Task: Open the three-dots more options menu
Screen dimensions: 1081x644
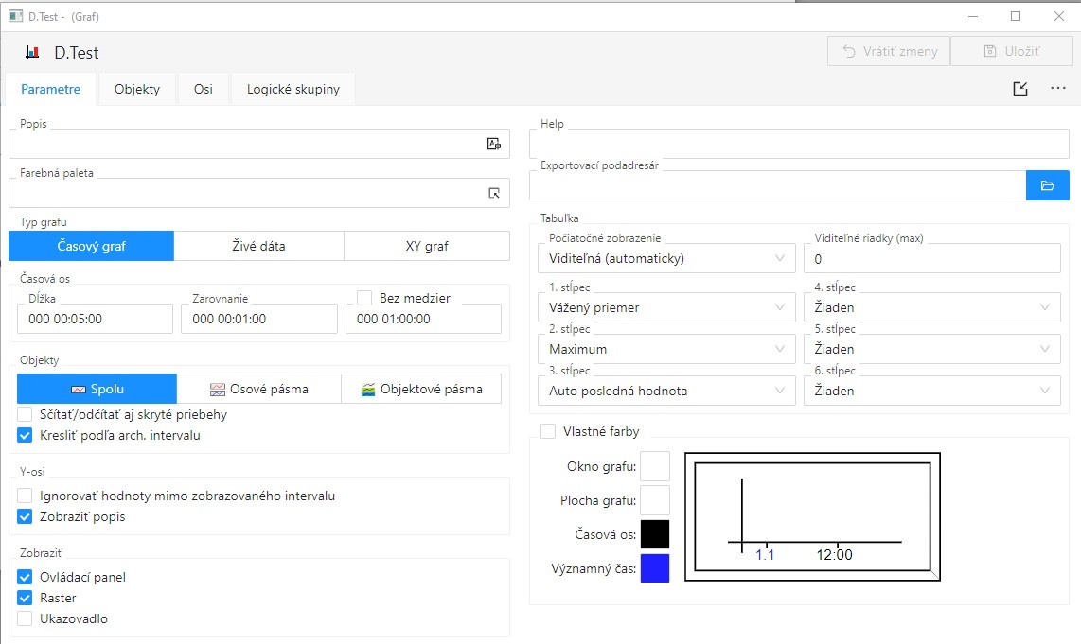Action: click(1058, 89)
